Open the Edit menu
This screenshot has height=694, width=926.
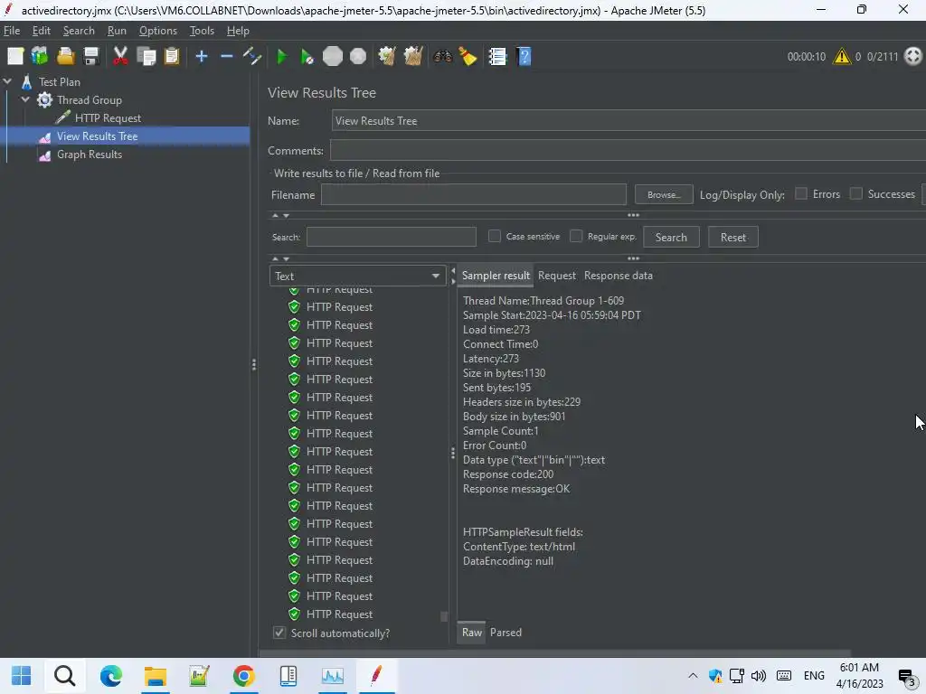[42, 31]
